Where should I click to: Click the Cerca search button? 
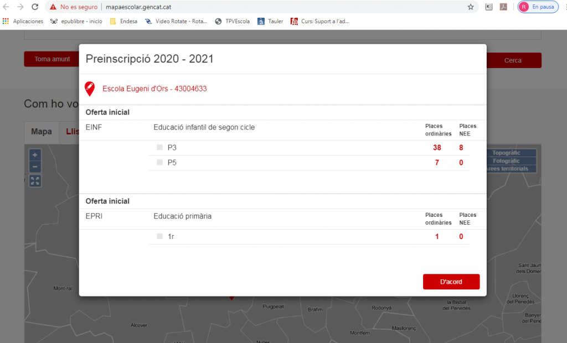[513, 60]
